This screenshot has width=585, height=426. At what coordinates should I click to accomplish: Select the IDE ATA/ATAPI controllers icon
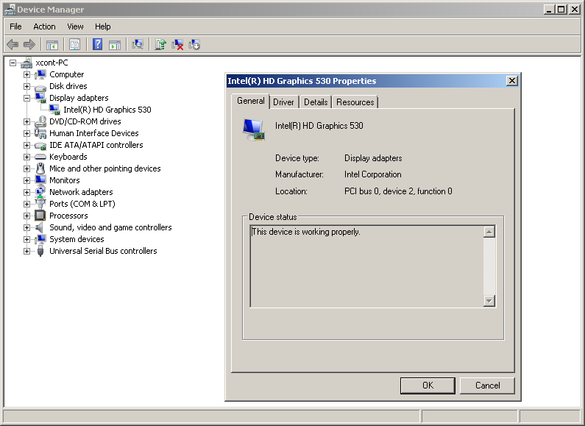[x=40, y=146]
